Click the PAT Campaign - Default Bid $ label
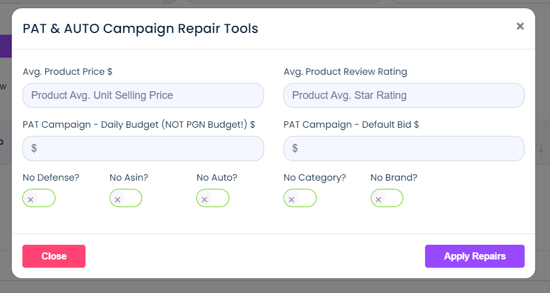550x293 pixels. coord(351,125)
